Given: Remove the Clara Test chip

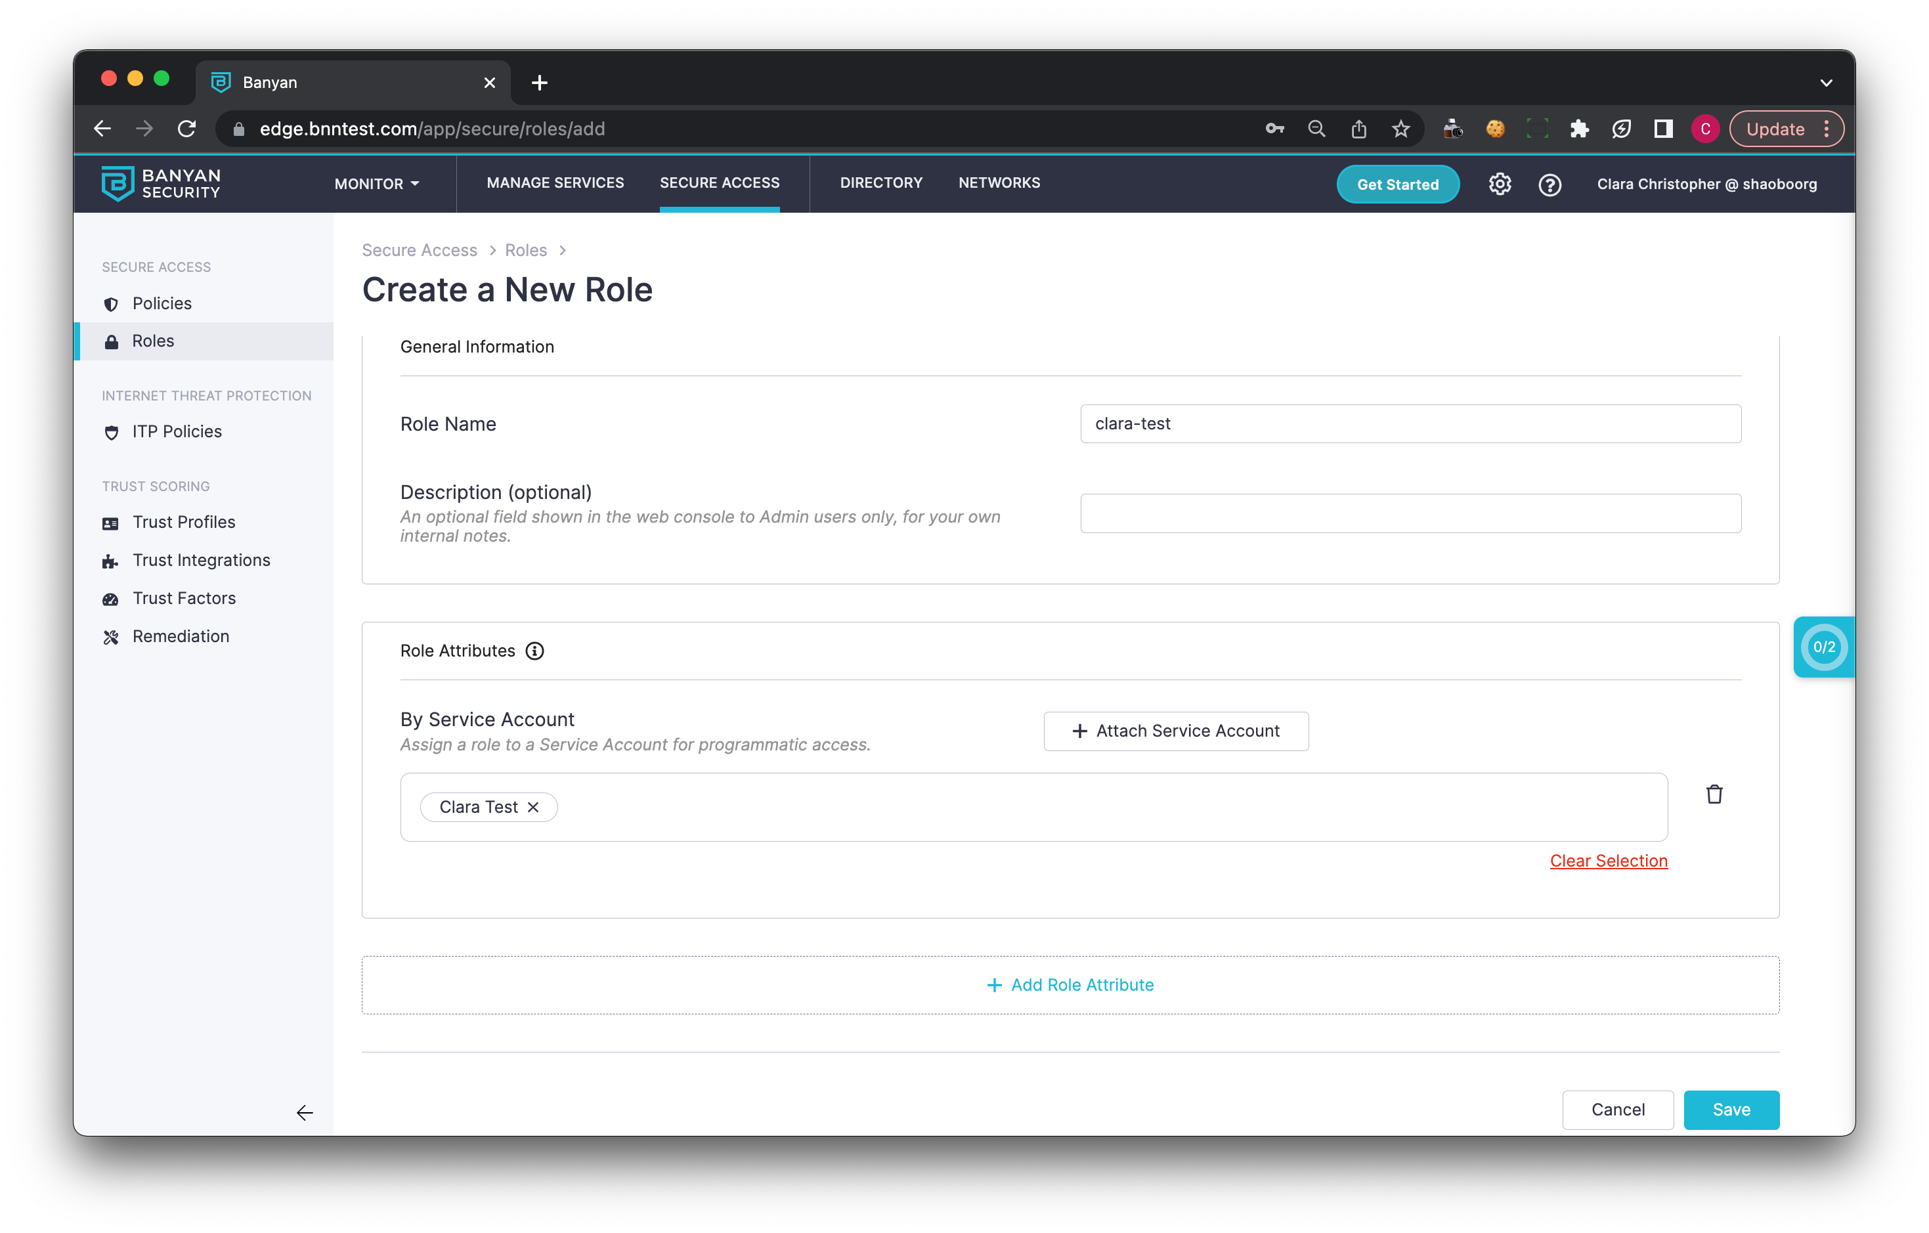Looking at the screenshot, I should (534, 807).
